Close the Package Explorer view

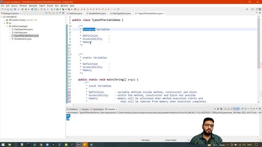(x=21, y=13)
